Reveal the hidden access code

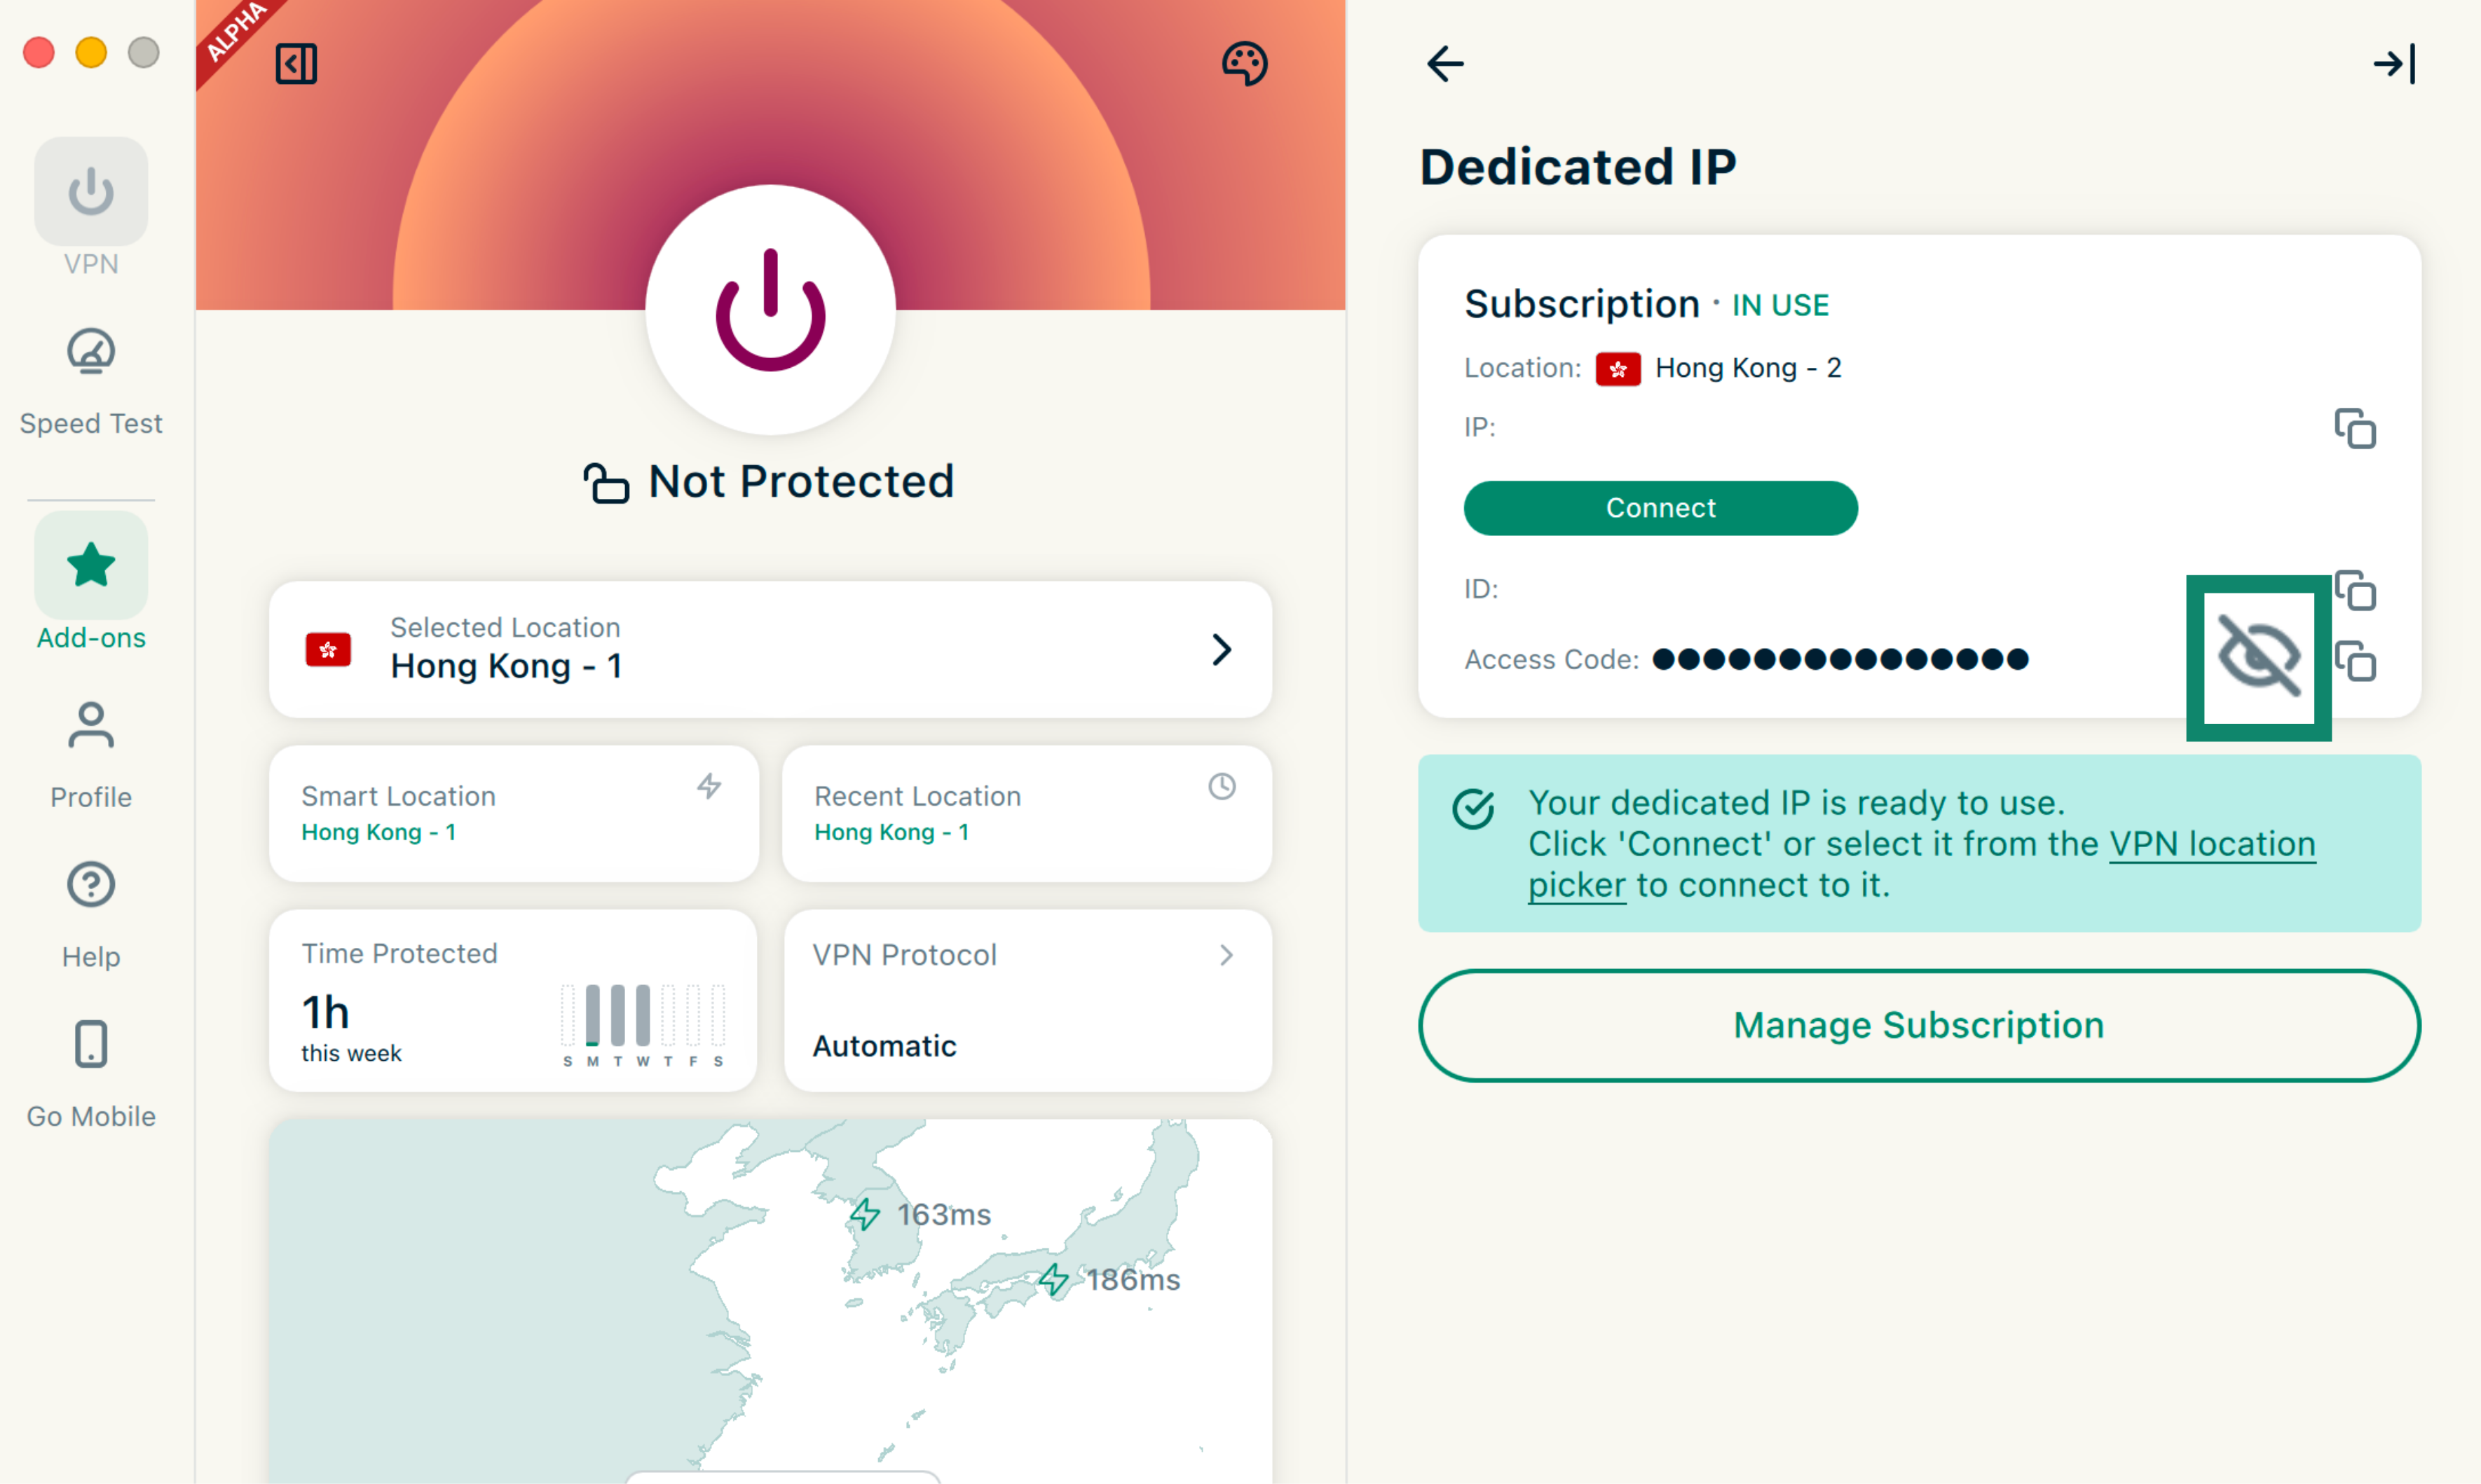click(2258, 657)
